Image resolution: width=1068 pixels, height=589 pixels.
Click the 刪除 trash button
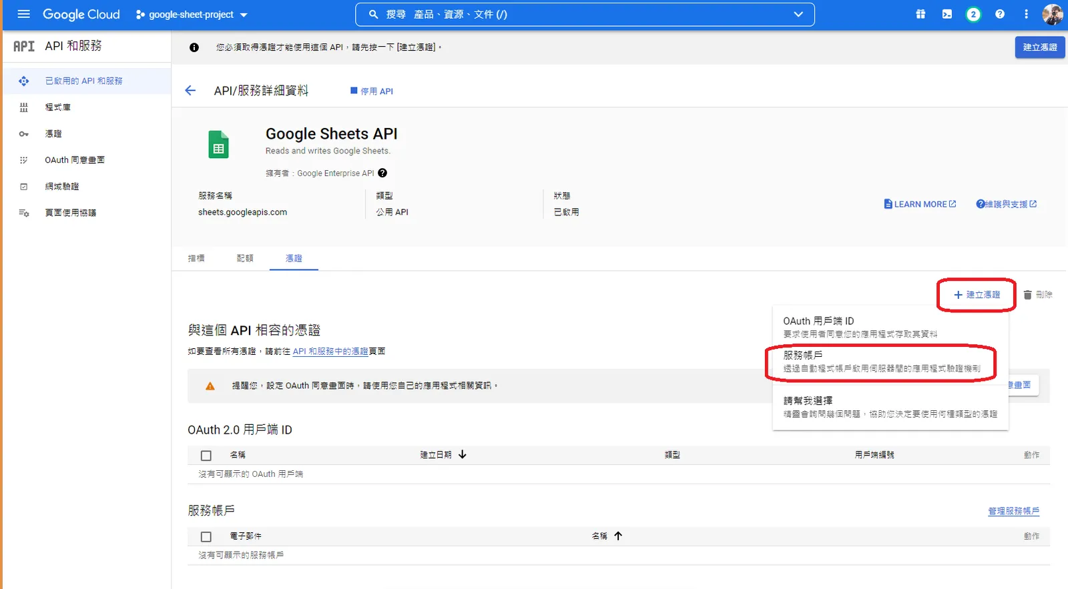[1038, 294]
